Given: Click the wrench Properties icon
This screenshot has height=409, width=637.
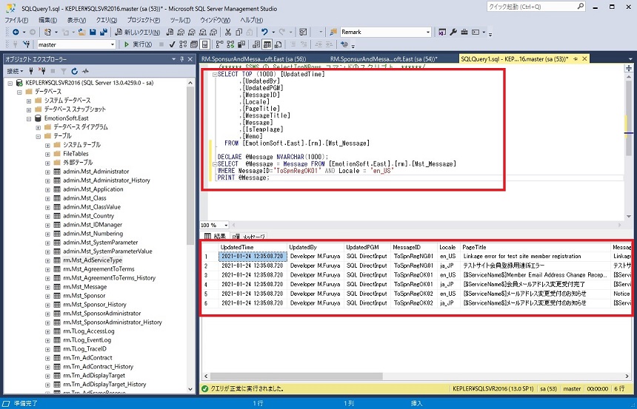Looking at the screenshot, I should pyautogui.click(x=453, y=32).
